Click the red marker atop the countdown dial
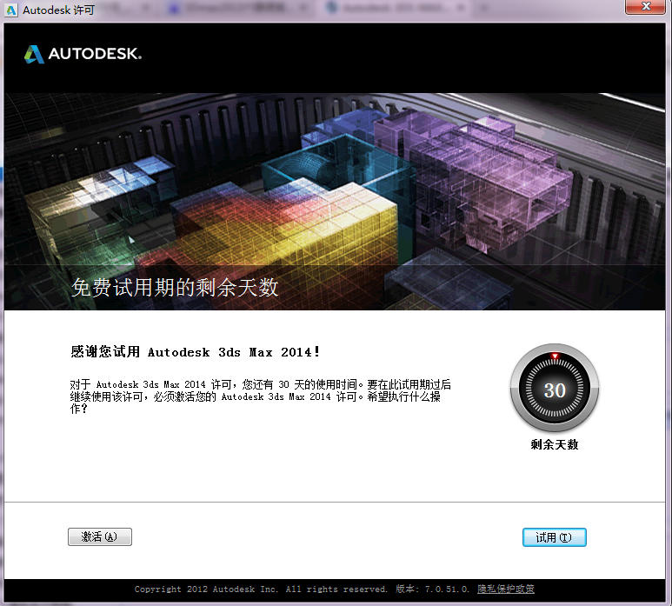This screenshot has width=672, height=606. click(555, 356)
